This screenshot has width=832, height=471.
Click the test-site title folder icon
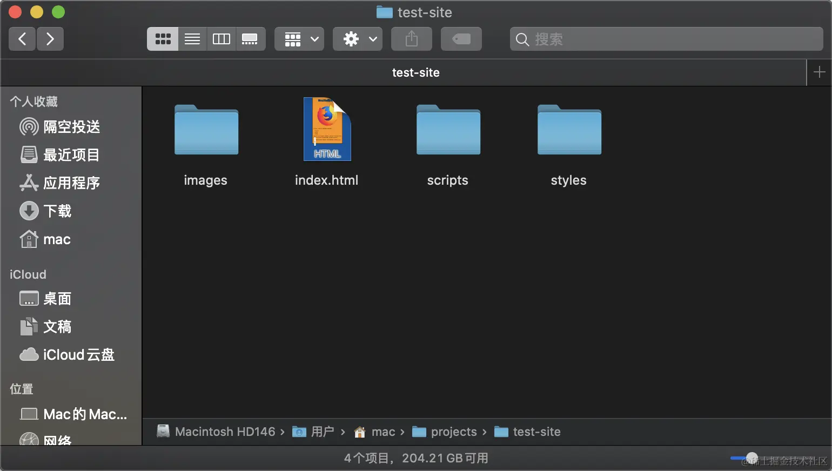pyautogui.click(x=385, y=12)
